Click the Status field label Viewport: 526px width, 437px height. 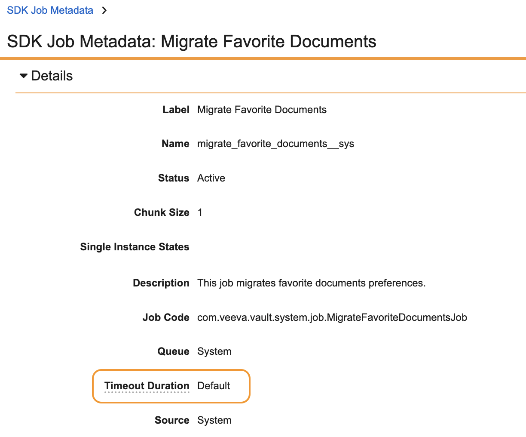[x=174, y=178]
